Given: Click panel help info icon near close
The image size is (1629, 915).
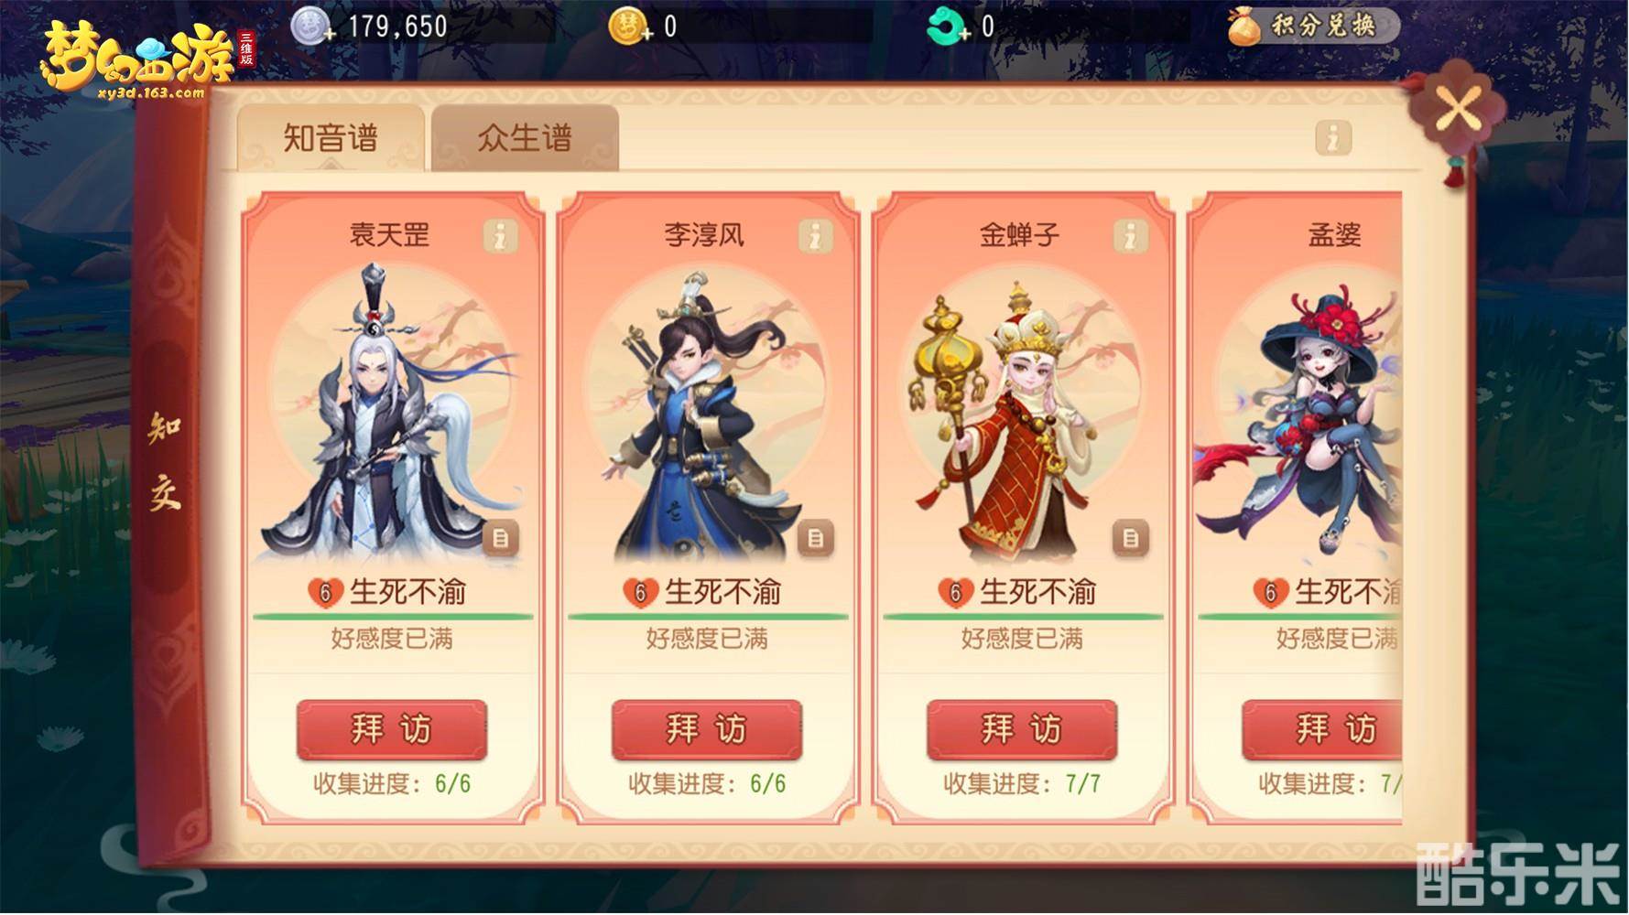Looking at the screenshot, I should (x=1332, y=138).
